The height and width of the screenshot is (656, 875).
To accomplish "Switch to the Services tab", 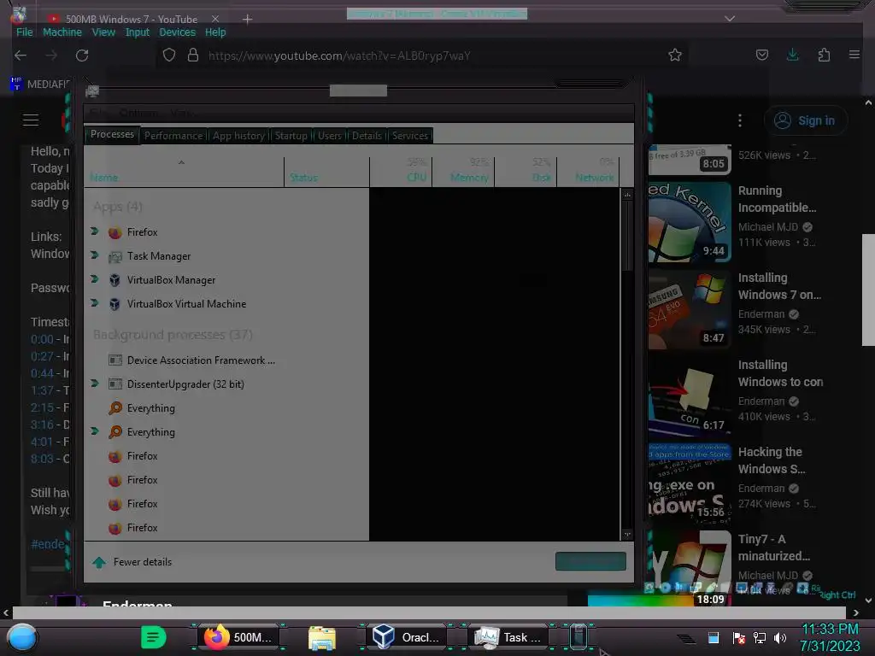I will point(410,136).
